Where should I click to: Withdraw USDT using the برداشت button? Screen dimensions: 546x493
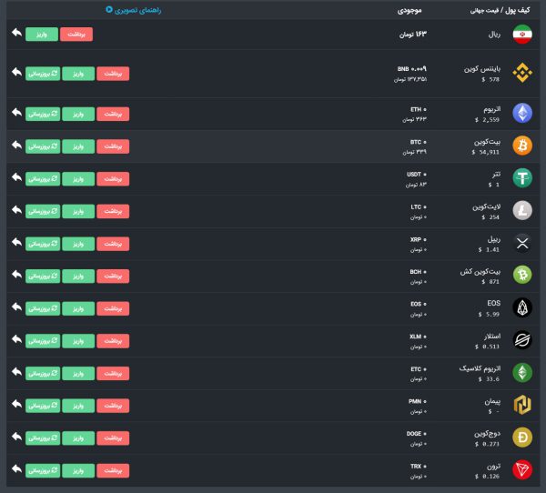pyautogui.click(x=113, y=178)
